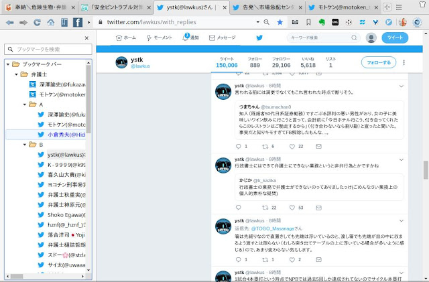
Task: Open the @TOGO_Masanaga mention link
Action: (x=273, y=228)
